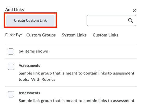The image size is (143, 105).
Task: Click the Filter By label
Action: 14,35
